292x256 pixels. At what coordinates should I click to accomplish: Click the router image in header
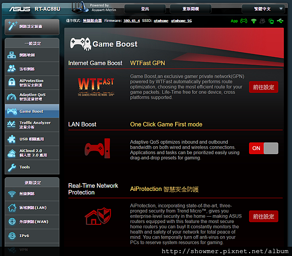coord(80,8)
